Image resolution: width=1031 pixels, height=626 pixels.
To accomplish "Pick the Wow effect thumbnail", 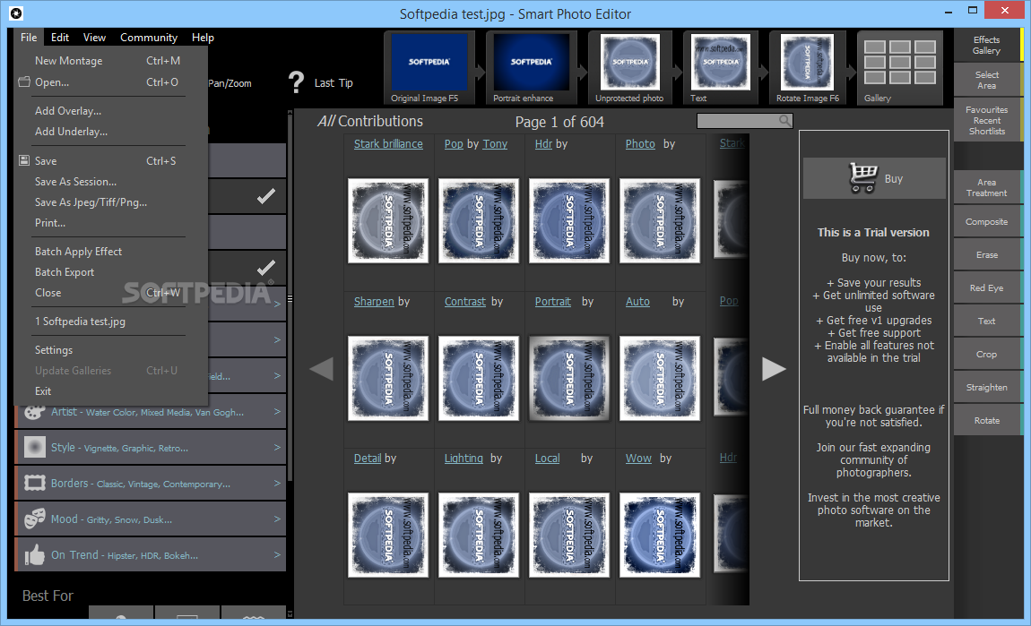I will point(660,536).
